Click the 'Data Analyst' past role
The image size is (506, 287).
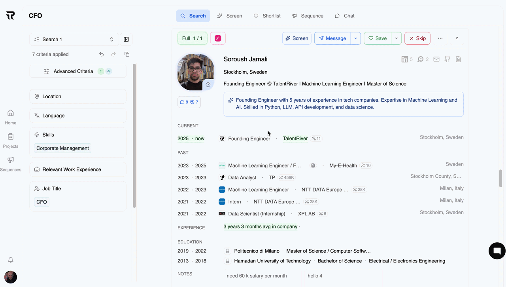242,178
